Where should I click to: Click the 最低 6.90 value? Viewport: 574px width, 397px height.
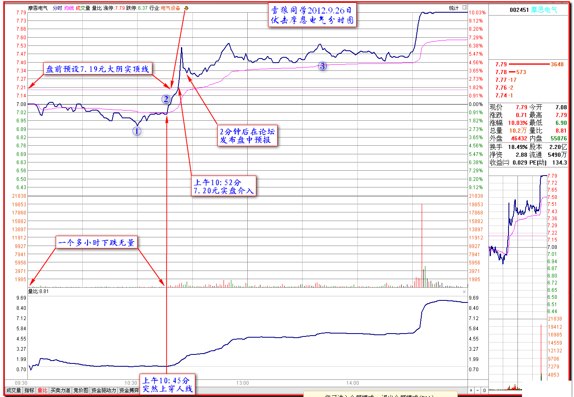561,123
